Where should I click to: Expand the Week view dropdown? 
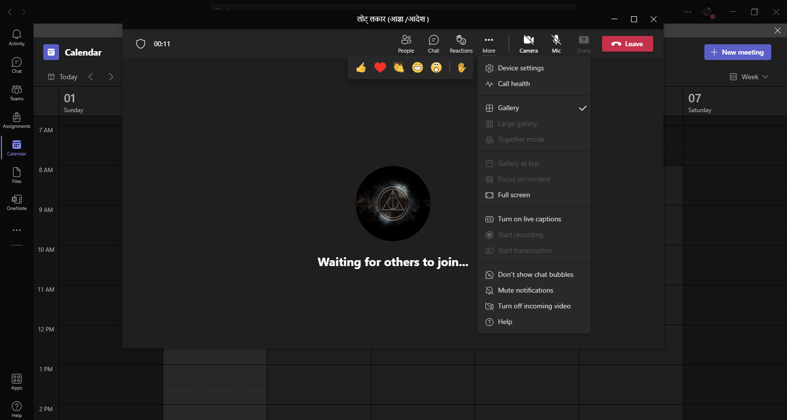tap(749, 77)
